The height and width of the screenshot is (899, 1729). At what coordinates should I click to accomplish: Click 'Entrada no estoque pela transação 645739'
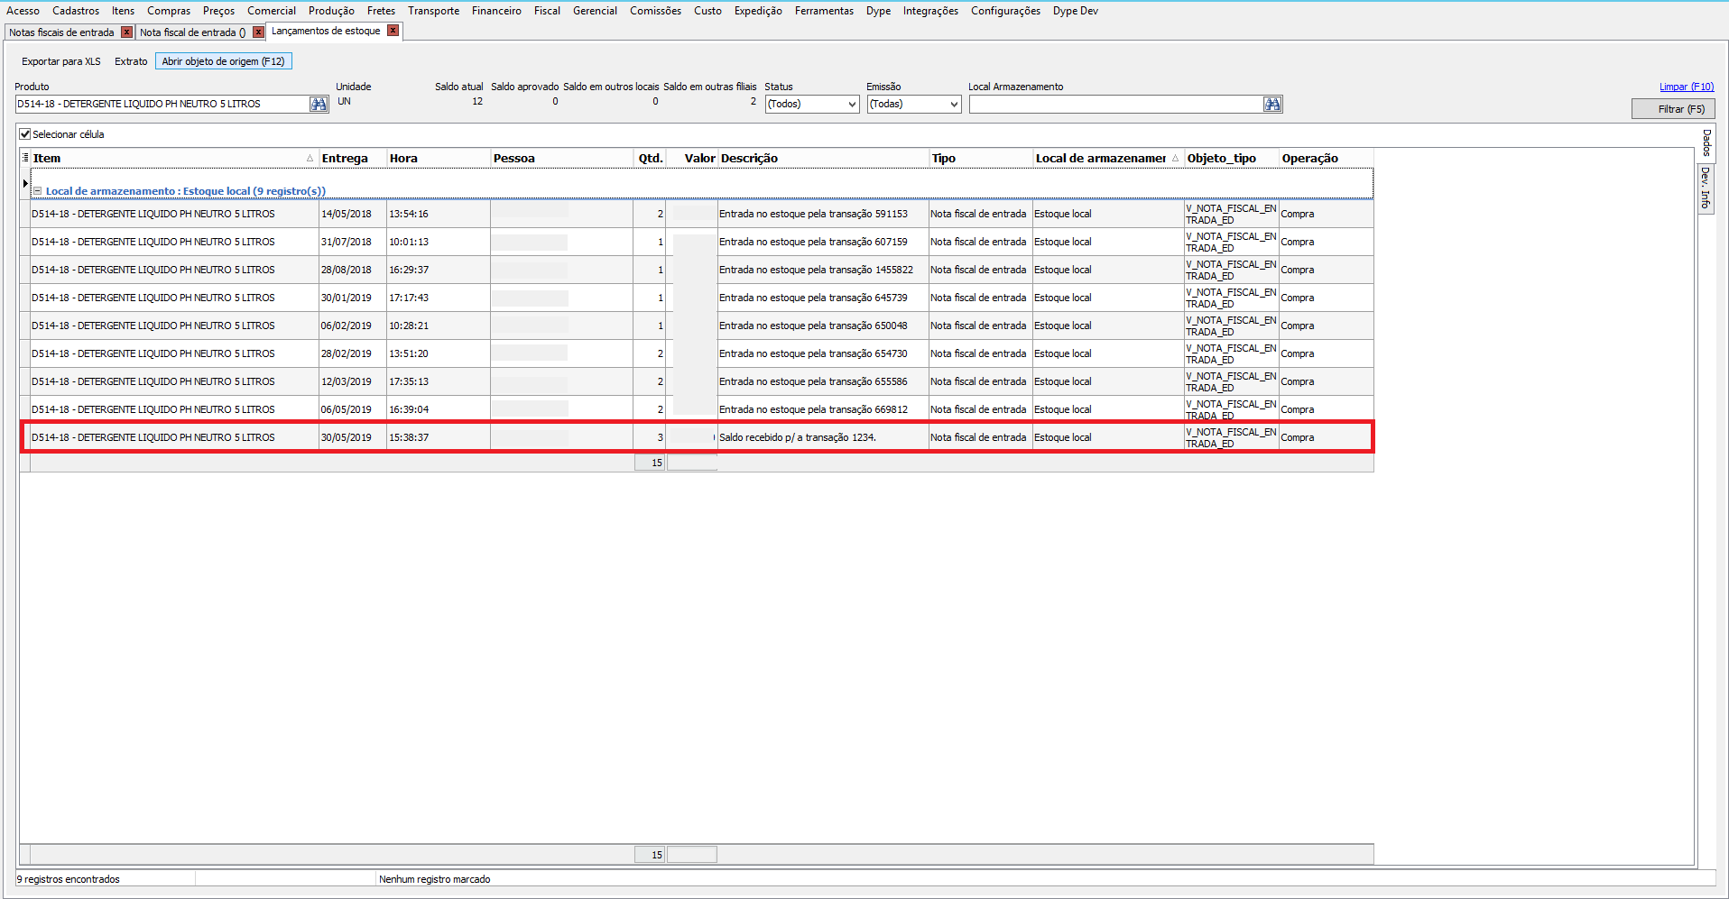[813, 298]
